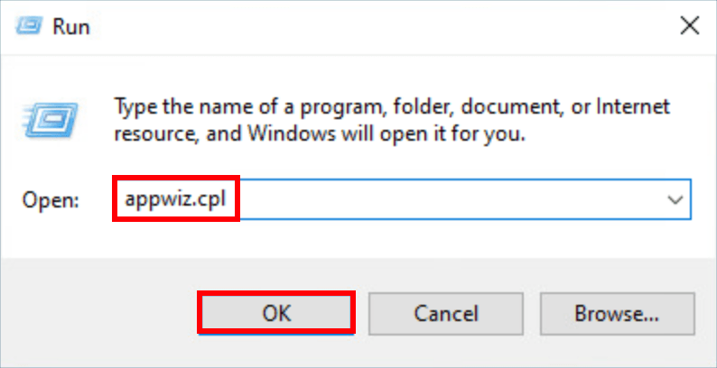This screenshot has width=717, height=368.
Task: Click the "Run" title text
Action: click(x=71, y=27)
